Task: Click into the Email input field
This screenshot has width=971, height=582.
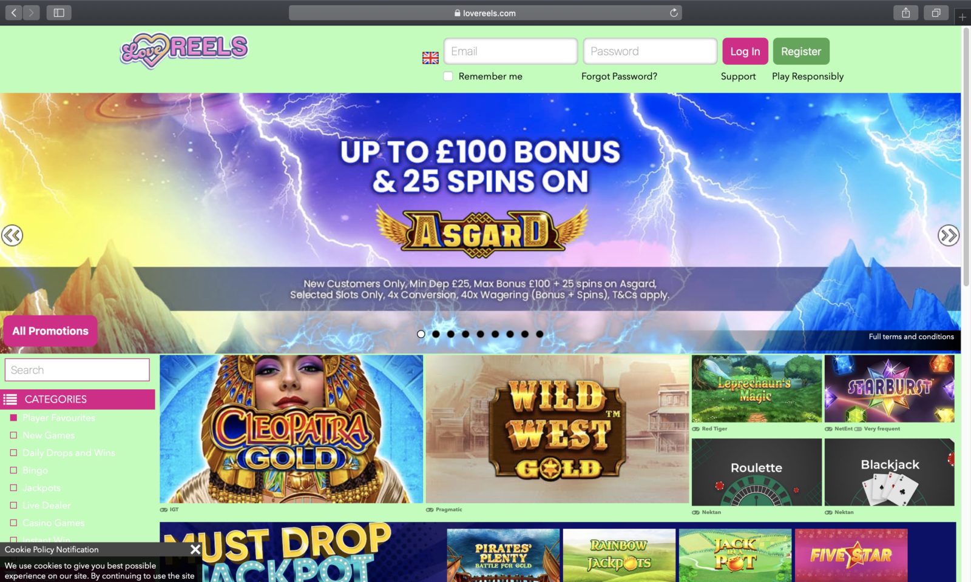Action: tap(510, 52)
